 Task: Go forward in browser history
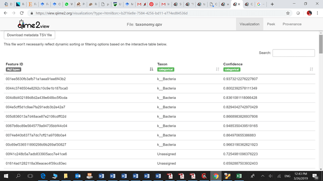click(14, 13)
